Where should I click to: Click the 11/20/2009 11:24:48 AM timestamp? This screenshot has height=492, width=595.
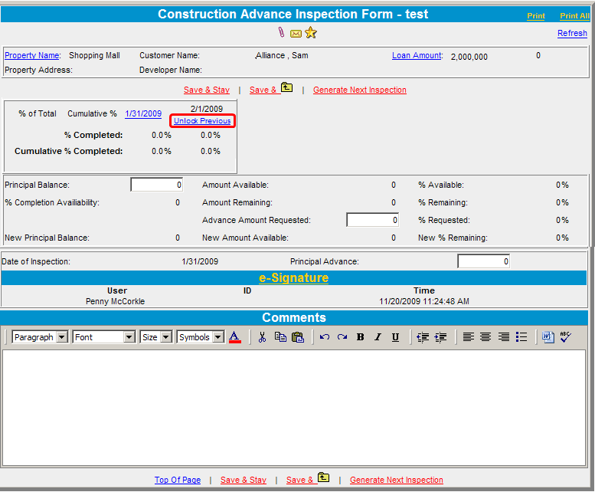tap(424, 301)
